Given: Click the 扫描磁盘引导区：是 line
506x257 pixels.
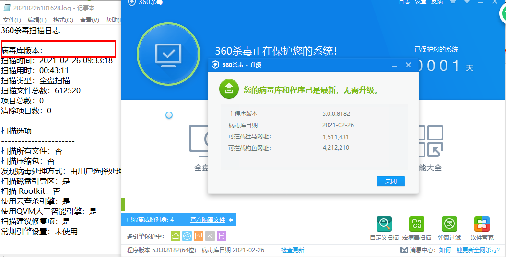Looking at the screenshot, I should click(35, 181).
